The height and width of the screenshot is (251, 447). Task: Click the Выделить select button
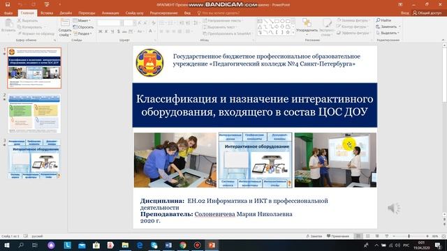click(388, 33)
